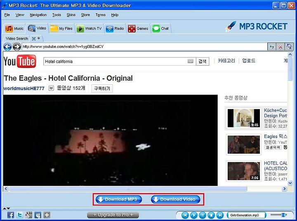The height and width of the screenshot is (221, 297).
Task: Switch to the Video tab
Action: click(x=37, y=29)
